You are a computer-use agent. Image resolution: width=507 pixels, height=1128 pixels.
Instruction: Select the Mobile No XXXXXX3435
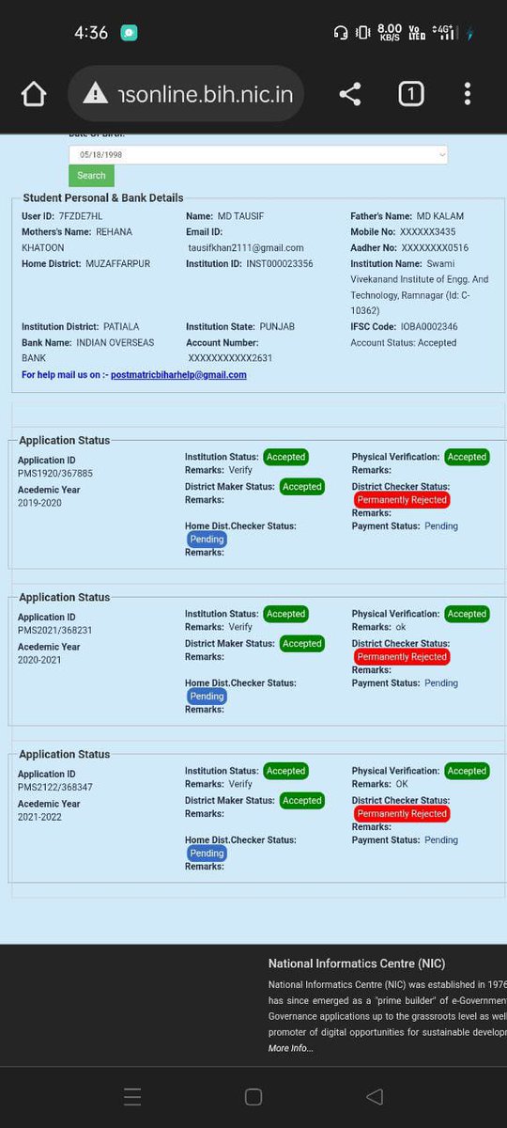click(428, 232)
